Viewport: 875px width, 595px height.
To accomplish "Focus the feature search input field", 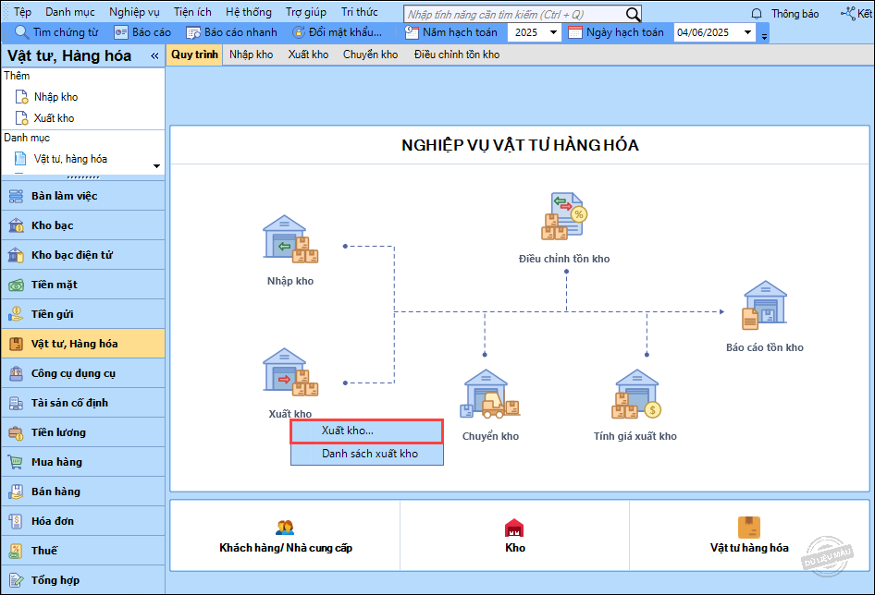I will coord(514,15).
